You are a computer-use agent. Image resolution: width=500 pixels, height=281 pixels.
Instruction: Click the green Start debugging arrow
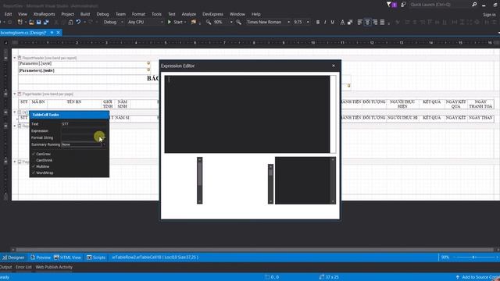[x=170, y=22]
